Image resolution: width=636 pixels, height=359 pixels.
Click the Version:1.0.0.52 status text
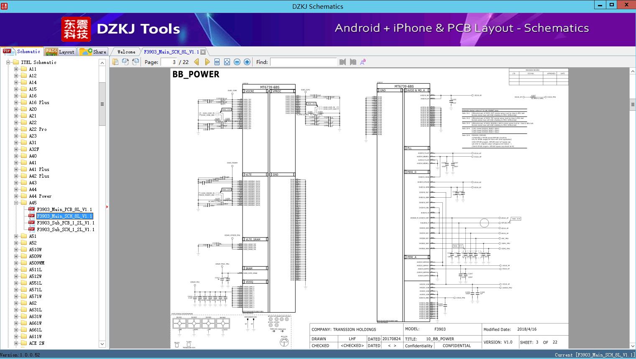pyautogui.click(x=20, y=355)
